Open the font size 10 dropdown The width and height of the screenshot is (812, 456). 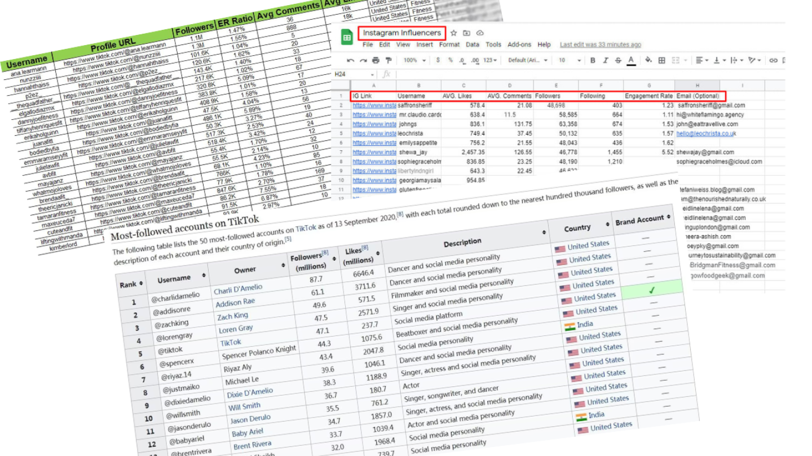569,60
